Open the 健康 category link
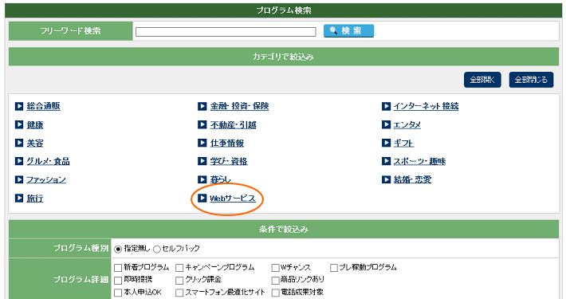The image size is (566, 299). point(35,124)
